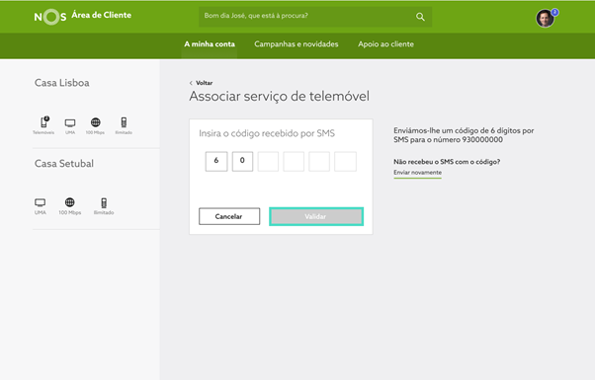This screenshot has width=595, height=380.
Task: Click the back chevron next to Voltar
Action: pyautogui.click(x=191, y=83)
